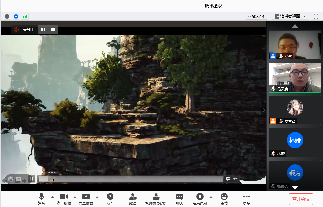Enter fullscreen with the corner-brackets icon
Screen dimensions: 323x207
(316, 16)
